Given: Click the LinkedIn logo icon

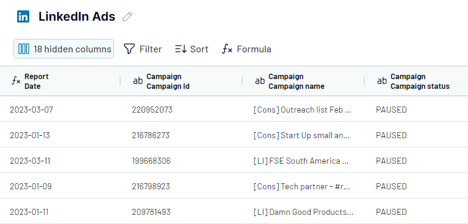Looking at the screenshot, I should (x=23, y=16).
